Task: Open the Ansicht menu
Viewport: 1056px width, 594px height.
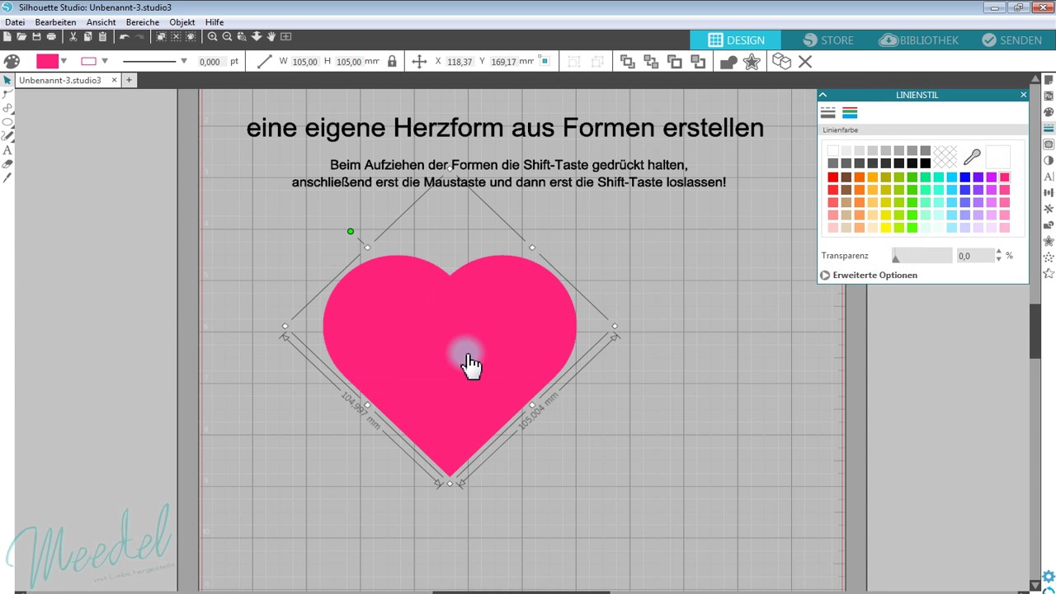Action: [101, 22]
